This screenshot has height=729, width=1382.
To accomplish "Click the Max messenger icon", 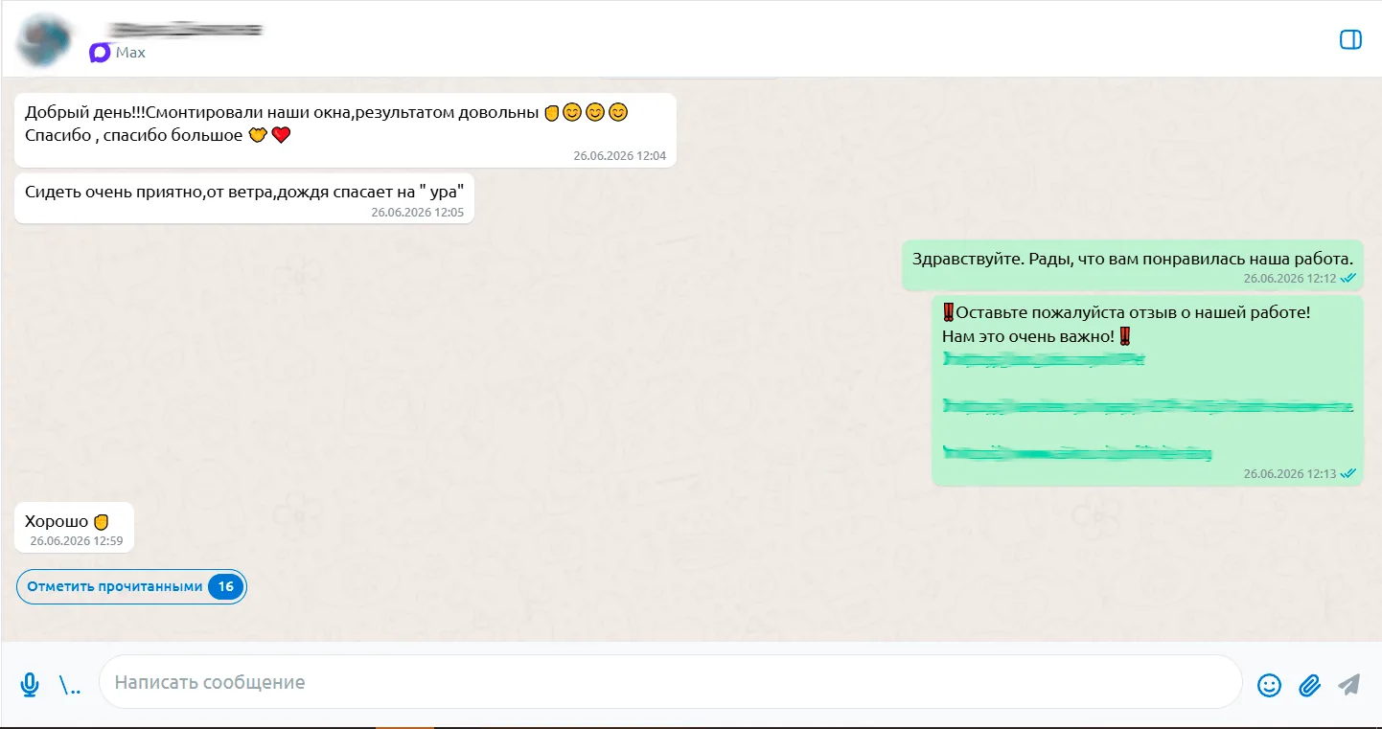I will coord(100,53).
